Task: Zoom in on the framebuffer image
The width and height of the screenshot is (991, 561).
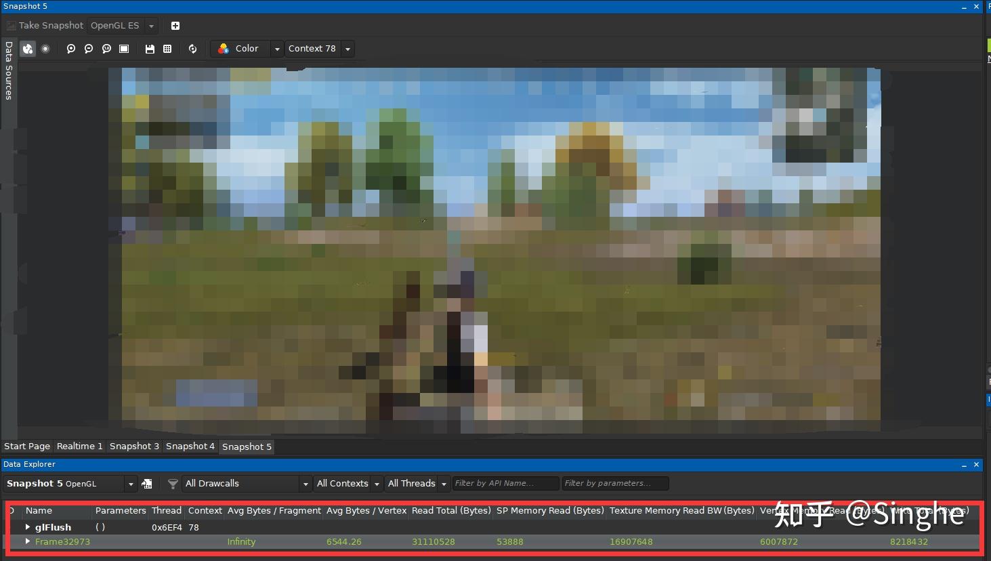Action: click(x=71, y=49)
